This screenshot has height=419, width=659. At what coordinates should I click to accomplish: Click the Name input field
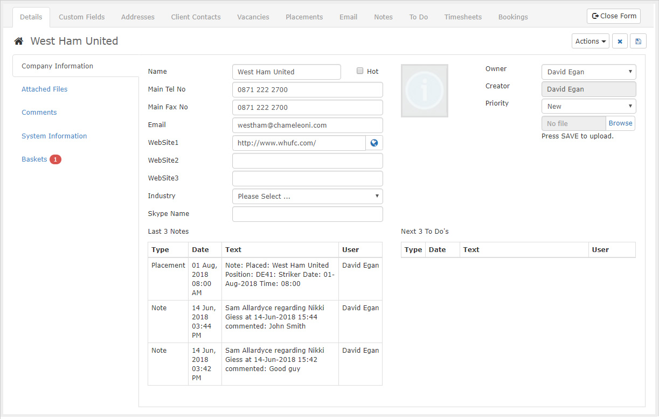pos(287,72)
